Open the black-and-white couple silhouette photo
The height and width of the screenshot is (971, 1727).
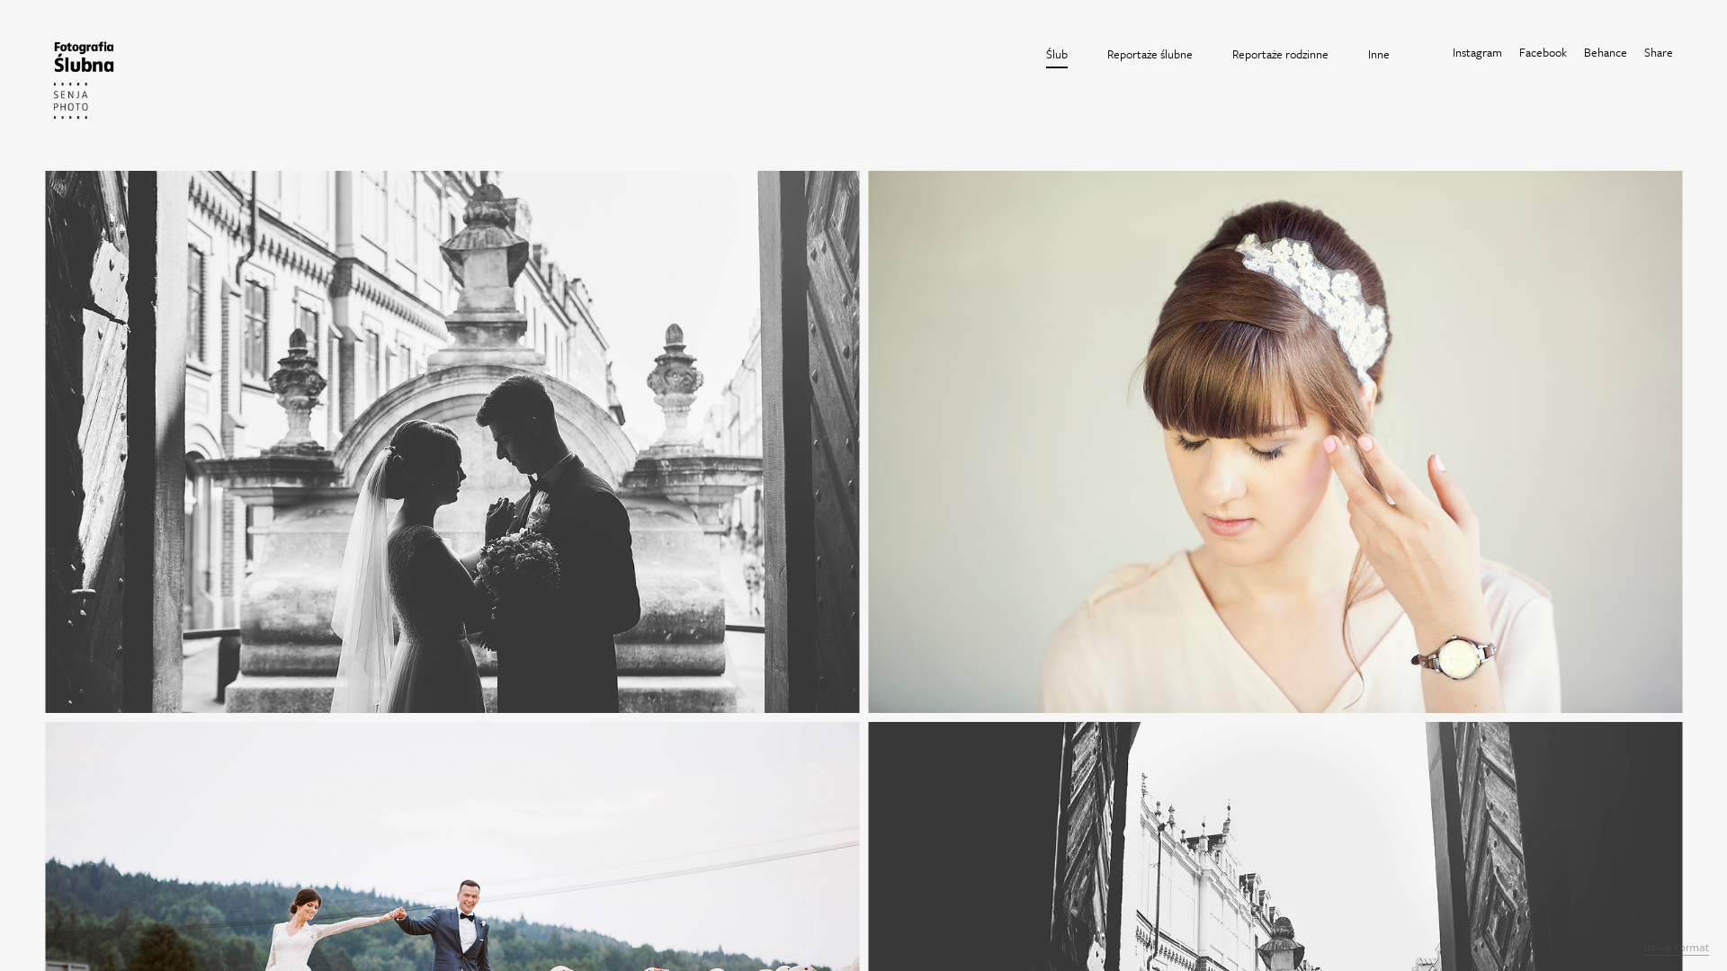point(452,441)
